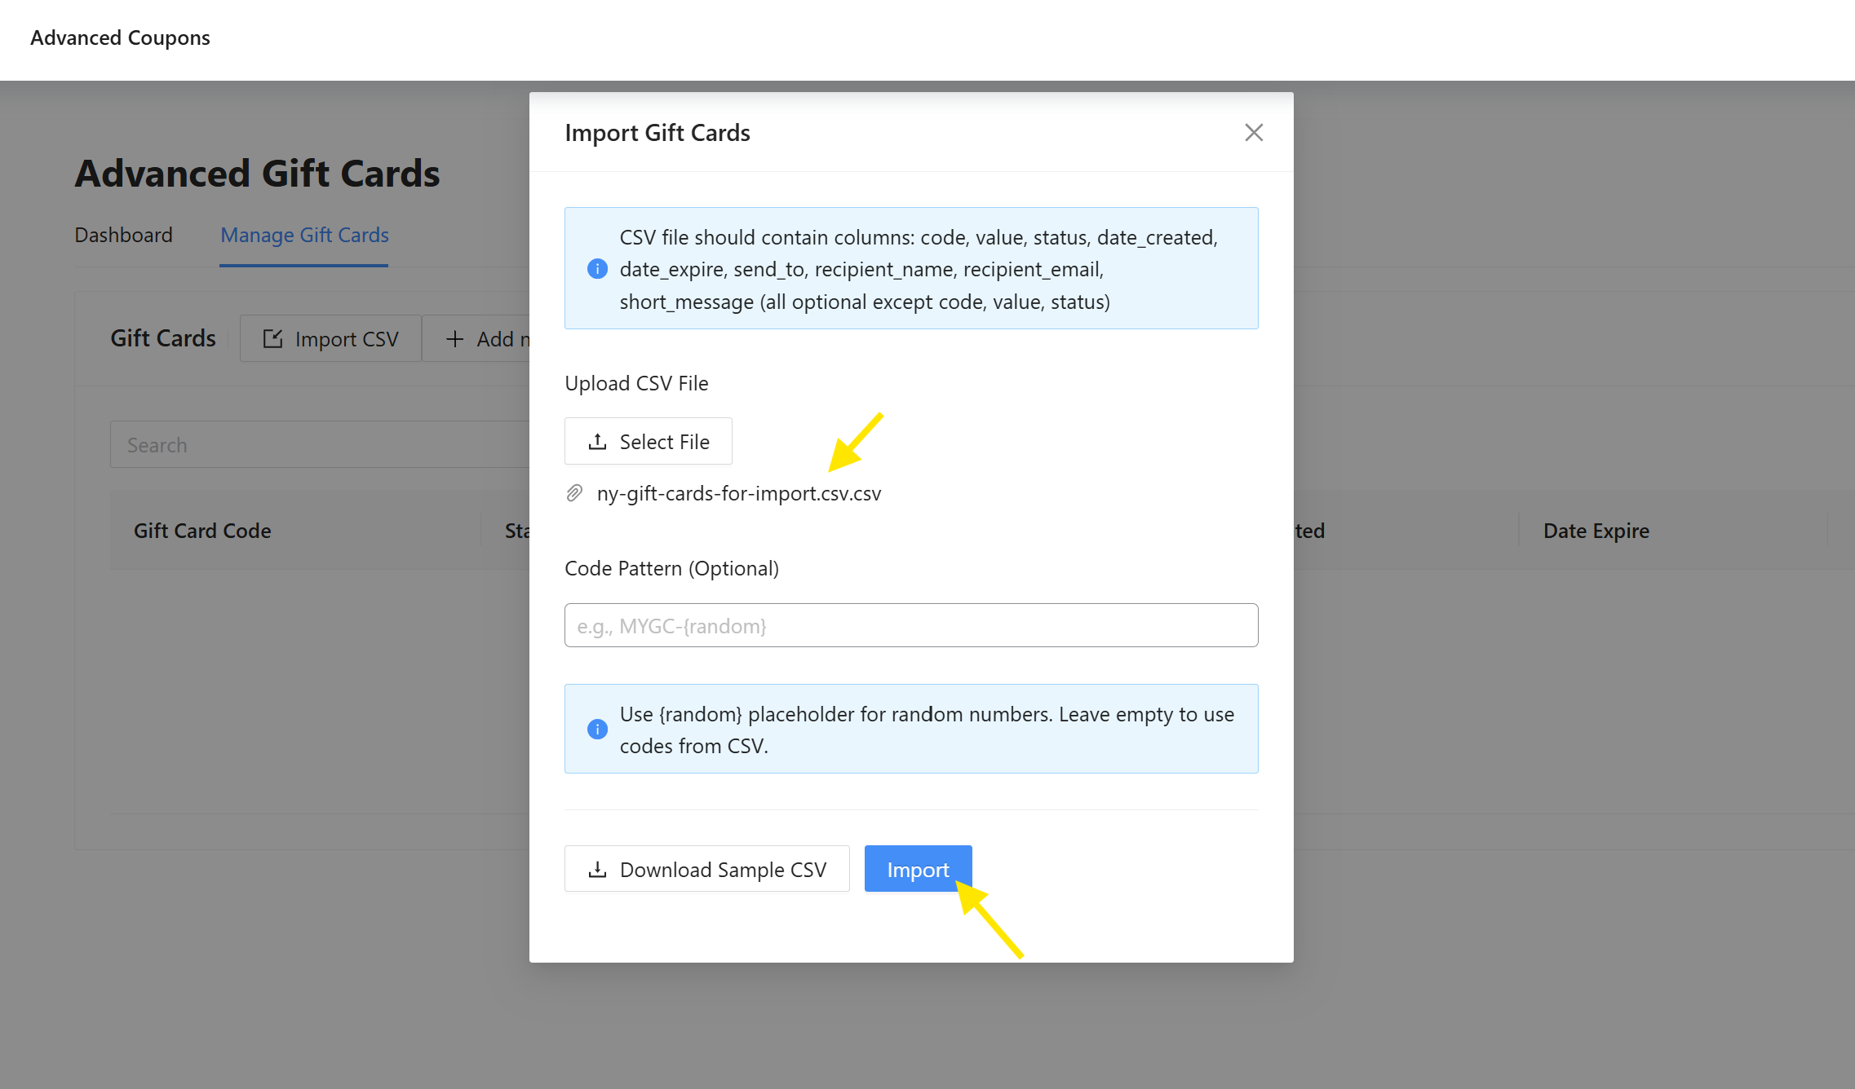Focus the Code Pattern input field
This screenshot has width=1855, height=1089.
click(x=910, y=626)
